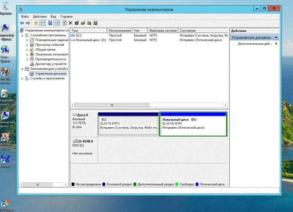Click the Свободно green legend swatch

coord(177,184)
